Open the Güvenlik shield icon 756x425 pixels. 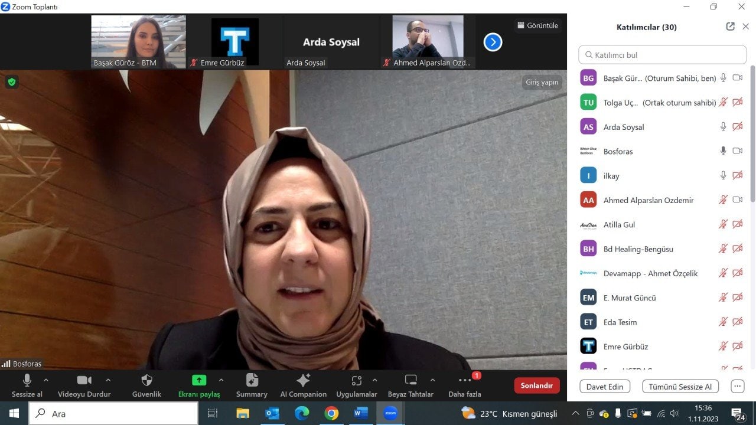pos(146,381)
